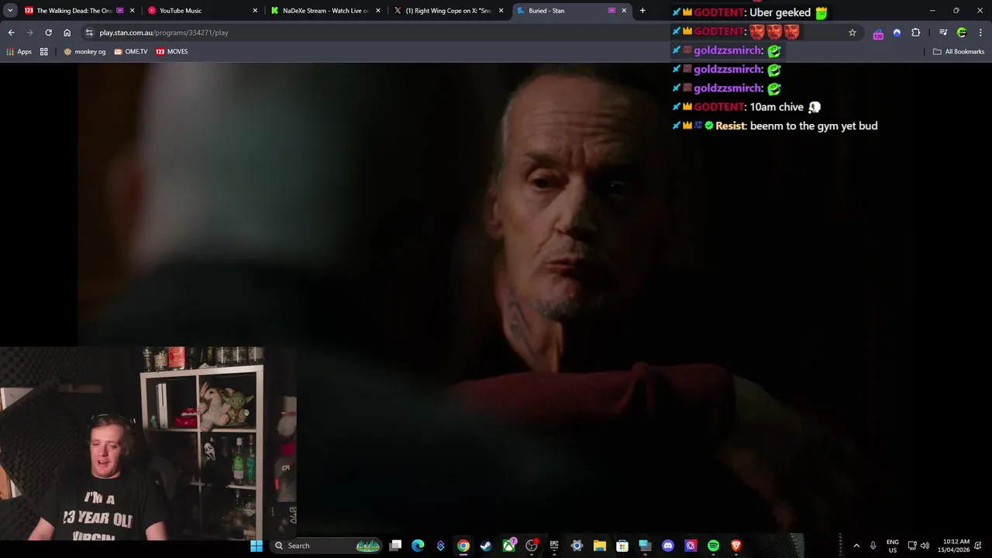Open the blue round extension icon
The height and width of the screenshot is (558, 992).
pos(897,33)
